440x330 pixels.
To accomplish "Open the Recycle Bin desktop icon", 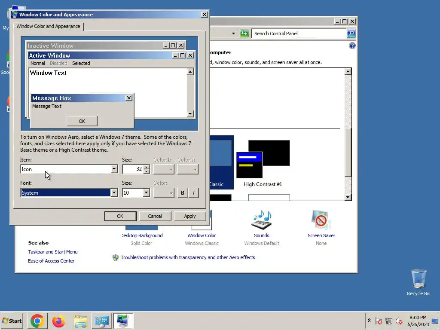I will click(419, 282).
